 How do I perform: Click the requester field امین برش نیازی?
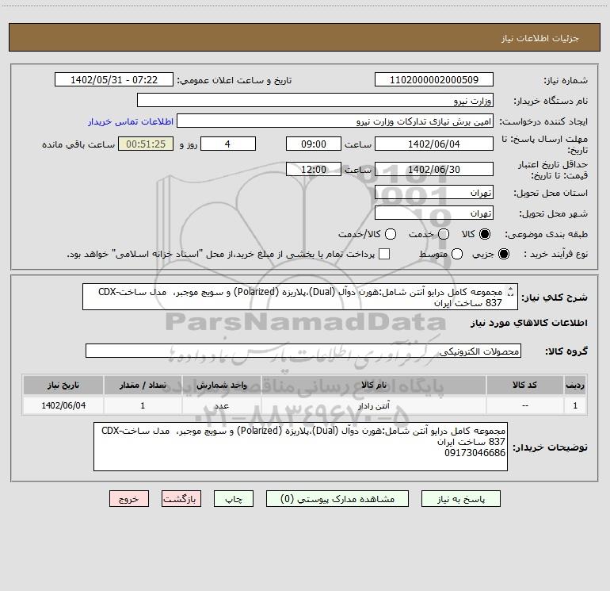click(x=335, y=121)
